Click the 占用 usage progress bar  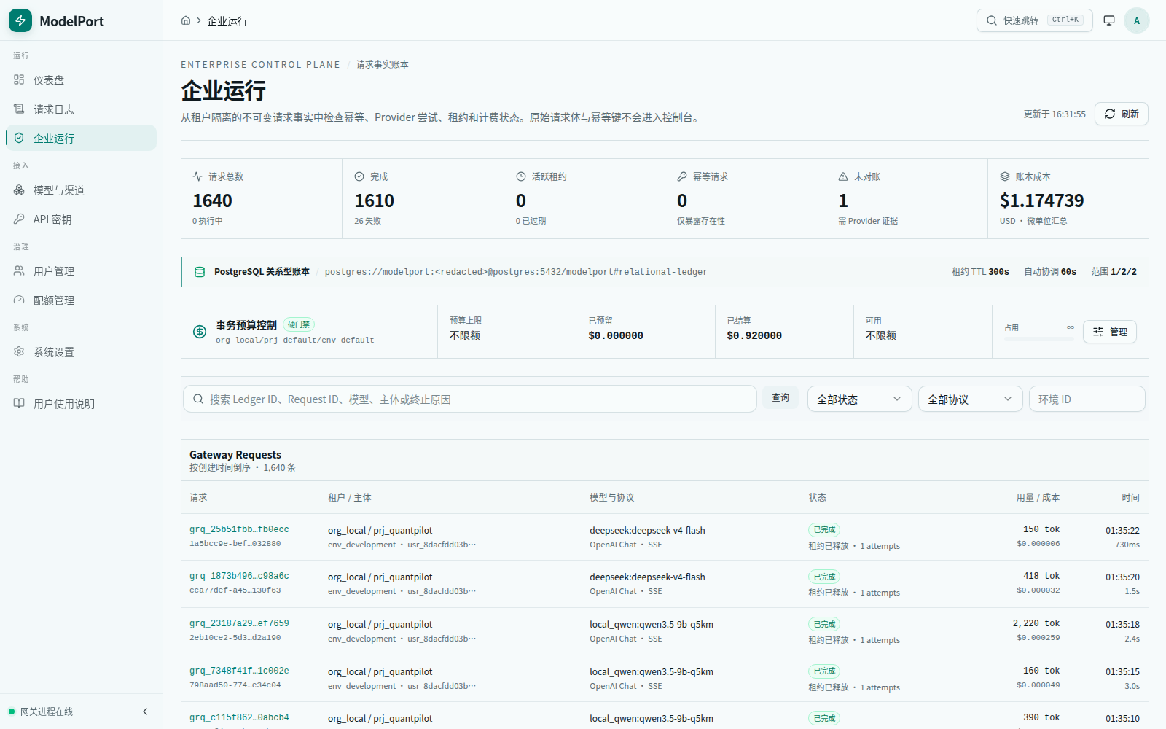pyautogui.click(x=1039, y=338)
